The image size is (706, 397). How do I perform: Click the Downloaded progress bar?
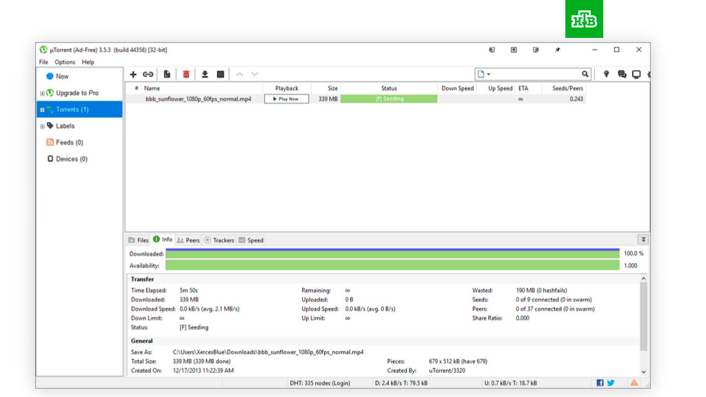click(392, 254)
